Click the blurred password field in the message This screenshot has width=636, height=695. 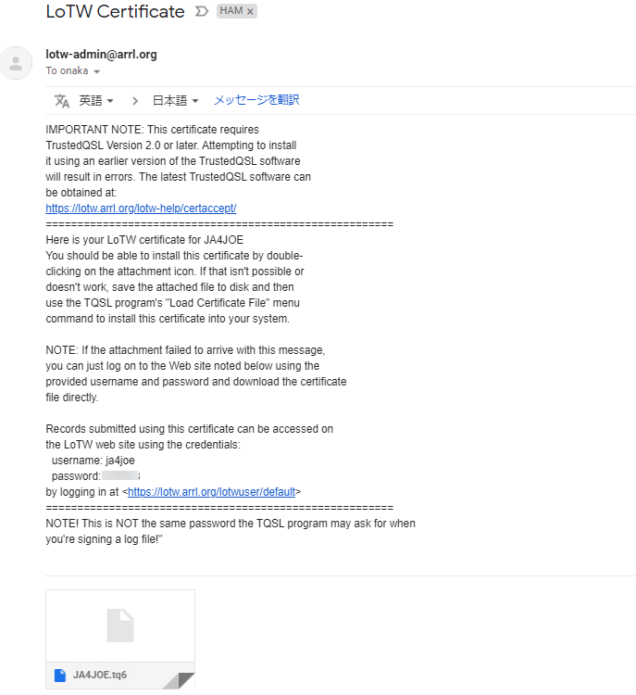[x=120, y=476]
